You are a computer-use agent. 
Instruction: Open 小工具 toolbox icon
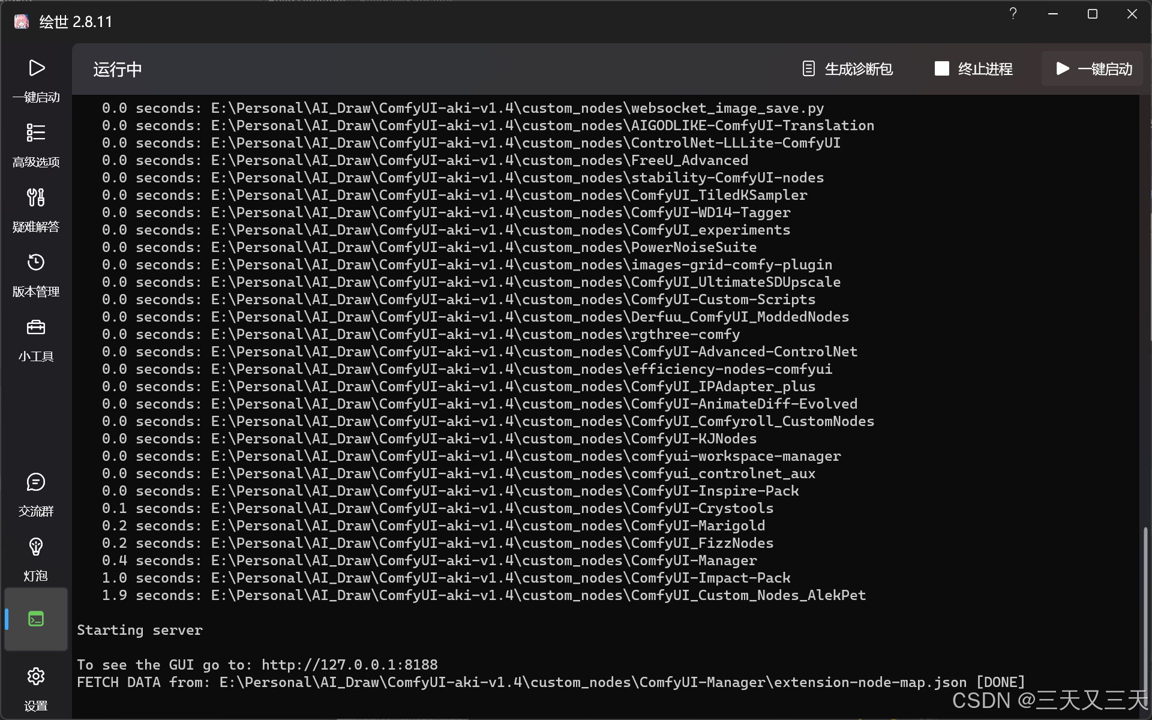tap(36, 328)
